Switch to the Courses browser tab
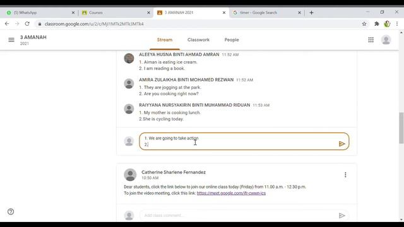This screenshot has width=404, height=227. (115, 13)
